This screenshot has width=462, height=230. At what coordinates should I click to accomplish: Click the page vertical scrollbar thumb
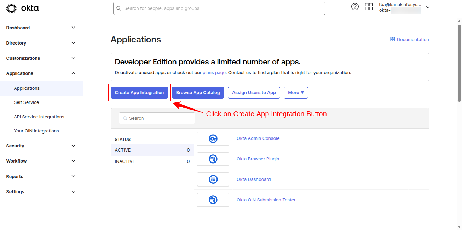(459, 64)
